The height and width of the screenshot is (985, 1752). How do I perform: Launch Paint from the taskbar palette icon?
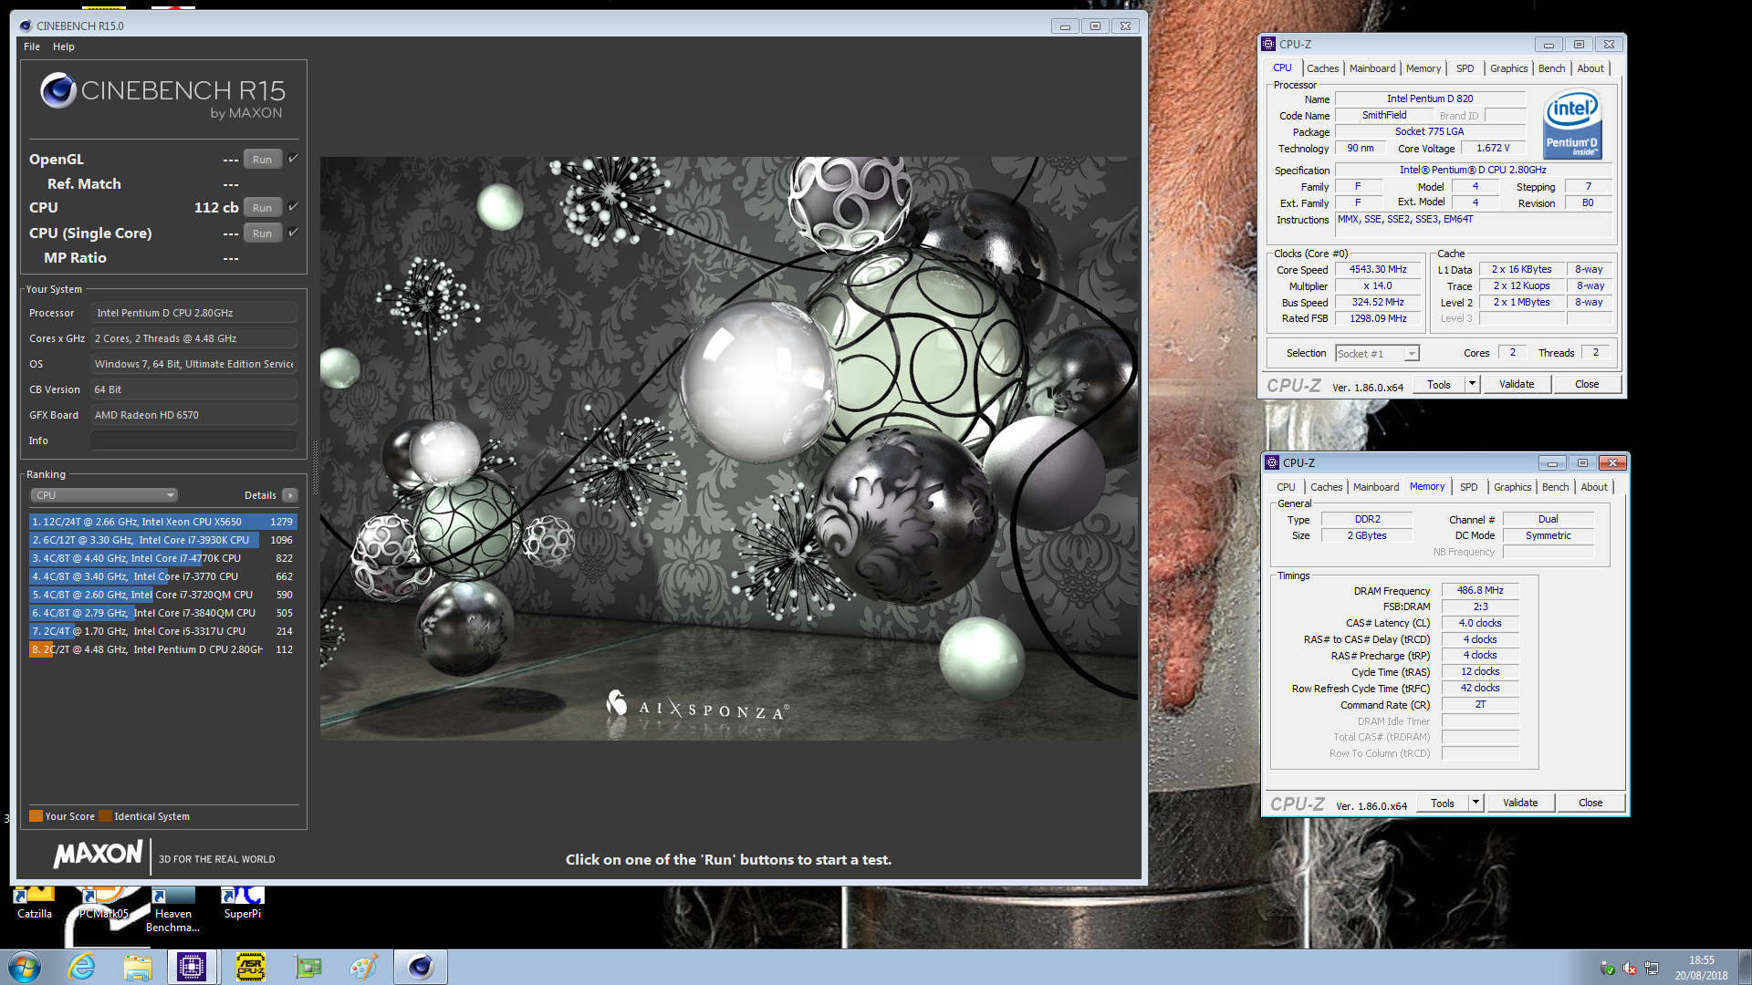click(x=364, y=967)
